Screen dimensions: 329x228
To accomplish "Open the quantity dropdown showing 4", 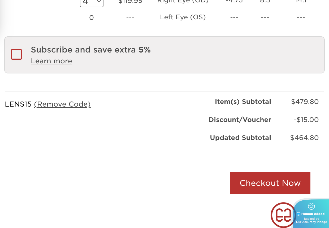I will (x=92, y=3).
